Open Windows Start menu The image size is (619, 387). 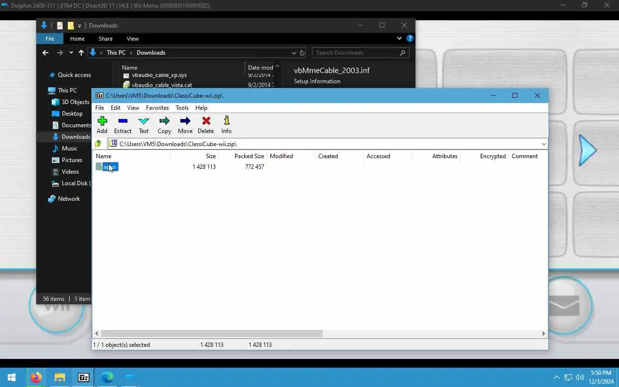click(12, 377)
